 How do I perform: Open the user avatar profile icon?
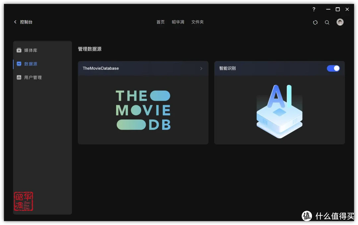340,22
